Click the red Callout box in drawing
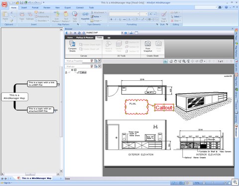The width and height of the screenshot is (239, 186). 164,108
